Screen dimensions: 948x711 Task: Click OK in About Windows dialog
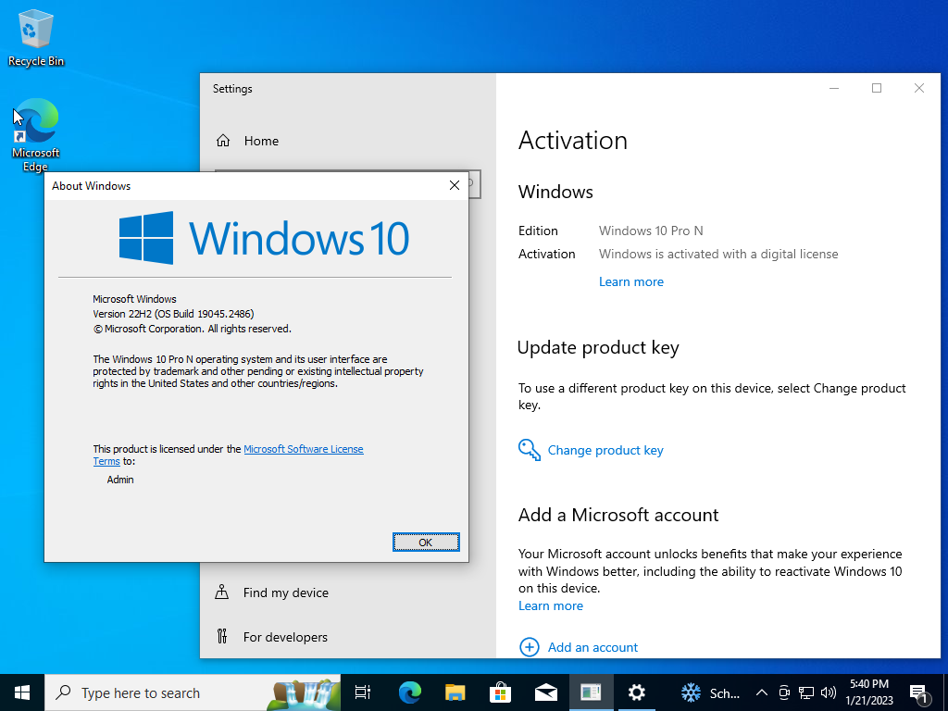pyautogui.click(x=426, y=543)
